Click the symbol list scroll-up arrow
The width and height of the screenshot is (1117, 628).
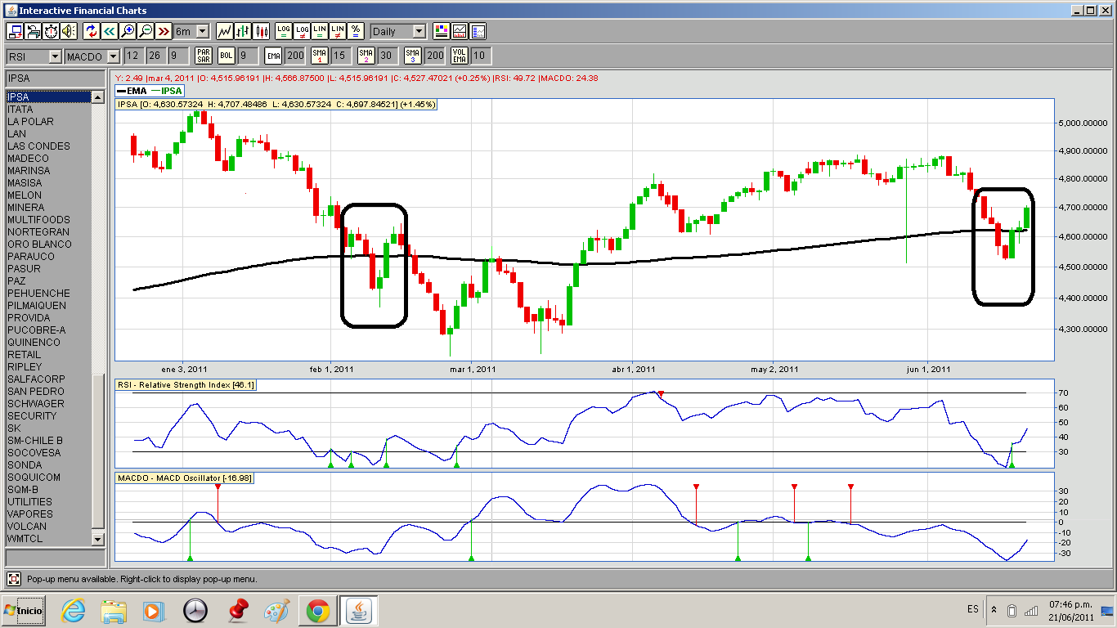pyautogui.click(x=98, y=97)
